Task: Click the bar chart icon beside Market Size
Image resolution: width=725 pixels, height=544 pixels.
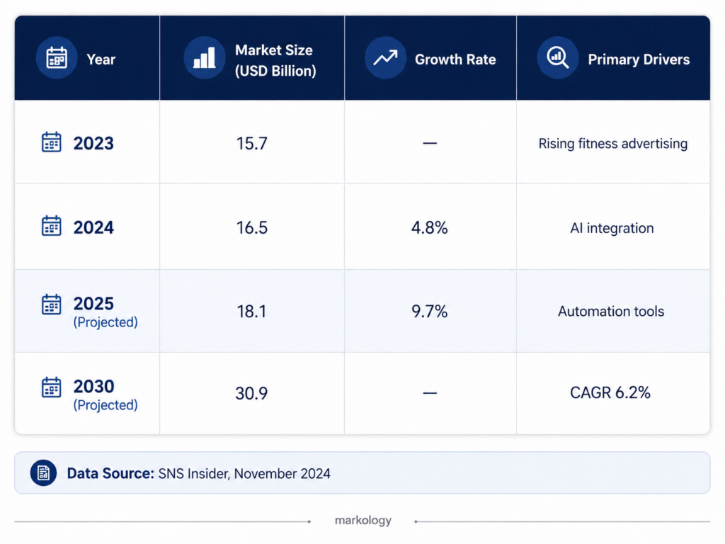Action: 205,58
